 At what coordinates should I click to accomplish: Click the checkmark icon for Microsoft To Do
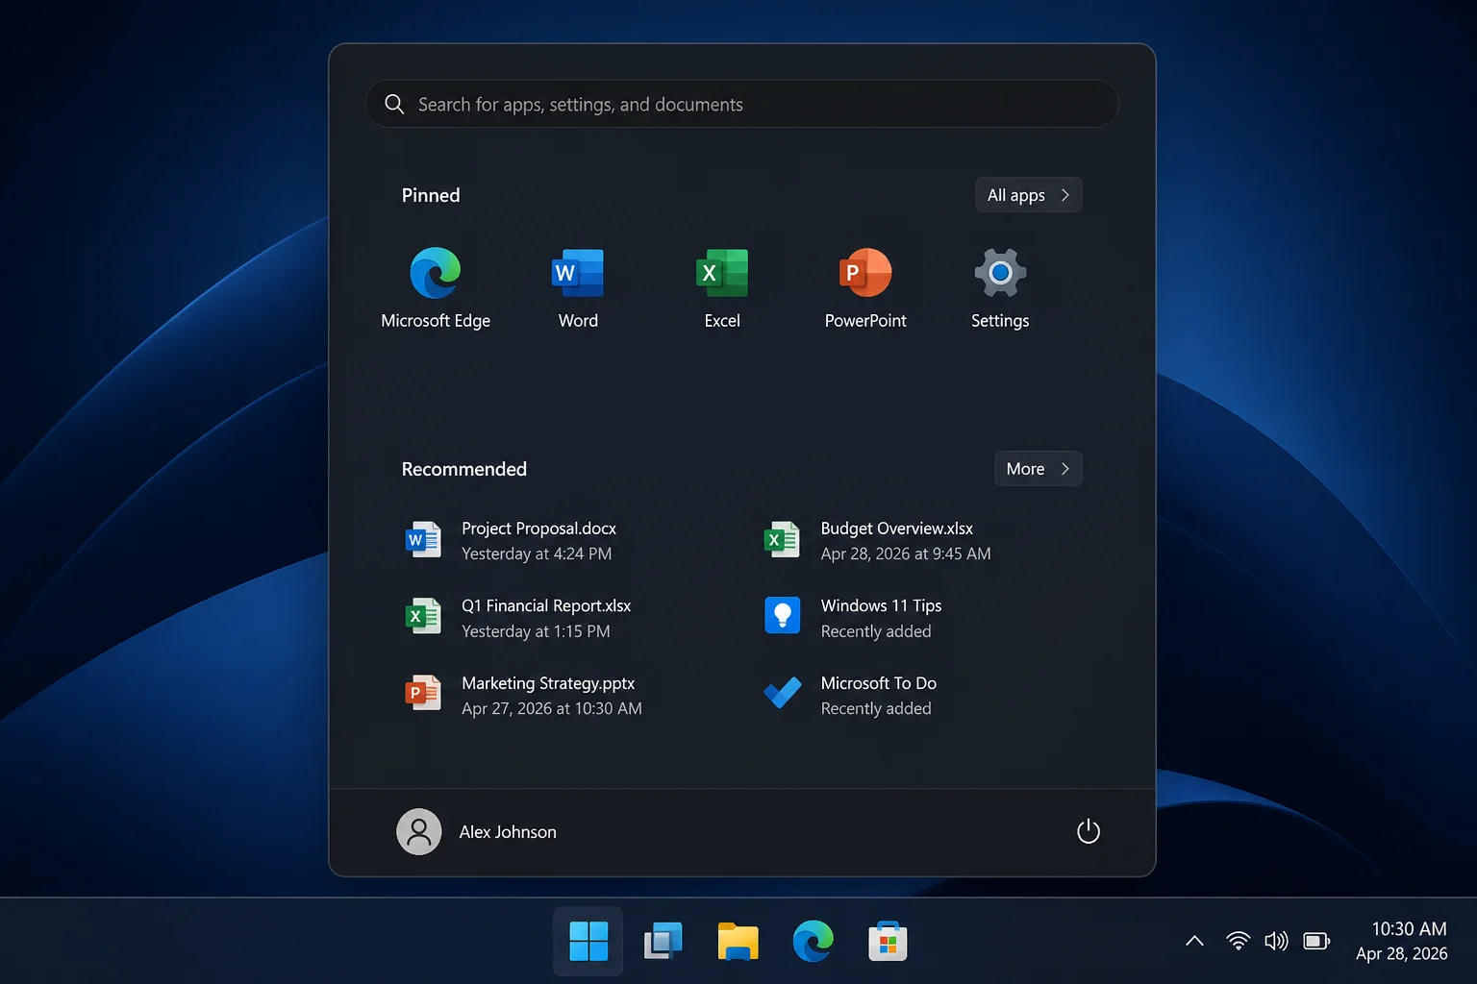782,693
